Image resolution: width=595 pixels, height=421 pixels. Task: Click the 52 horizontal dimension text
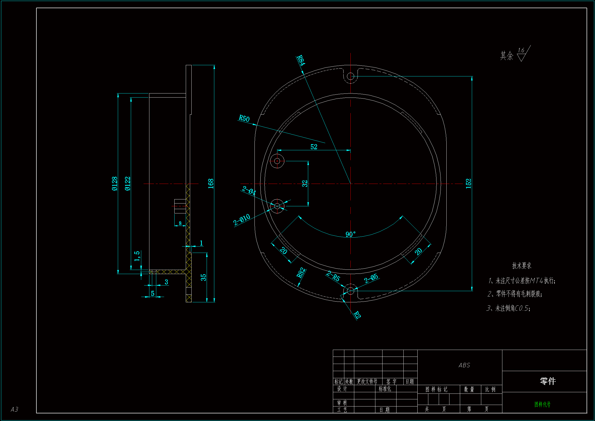tap(314, 147)
